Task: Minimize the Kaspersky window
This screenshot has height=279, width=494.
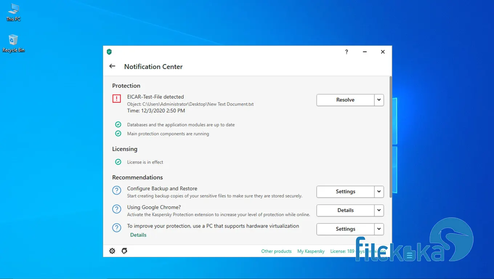Action: [365, 52]
